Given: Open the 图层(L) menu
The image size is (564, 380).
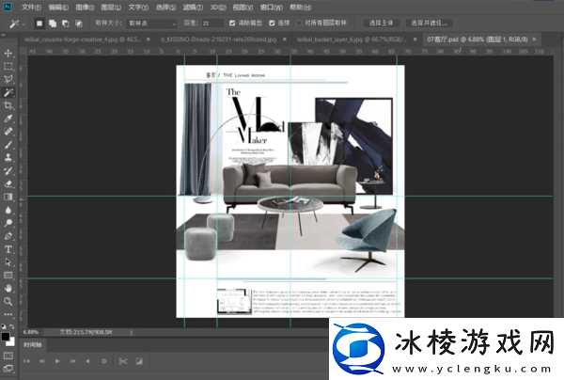Looking at the screenshot, I should tap(111, 8).
